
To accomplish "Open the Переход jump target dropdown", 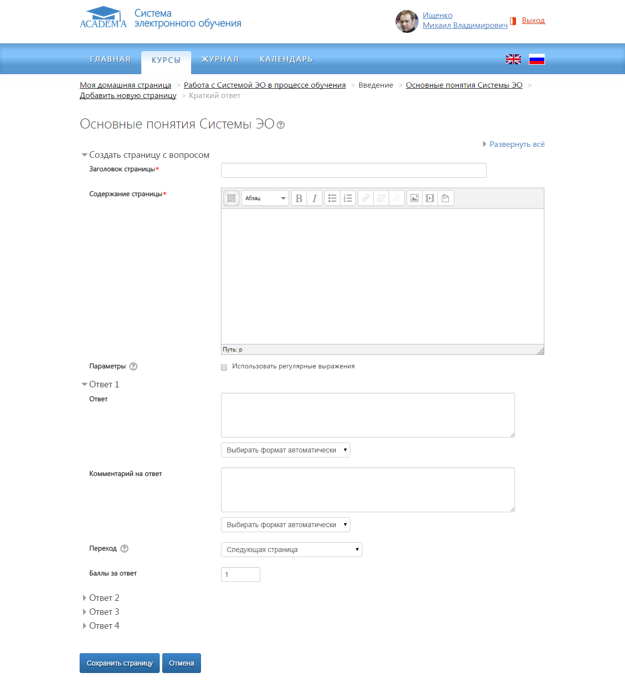I will coord(291,550).
